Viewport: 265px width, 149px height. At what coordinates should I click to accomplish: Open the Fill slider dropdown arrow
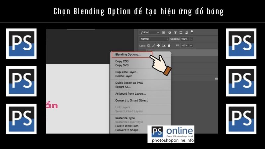[191, 45]
